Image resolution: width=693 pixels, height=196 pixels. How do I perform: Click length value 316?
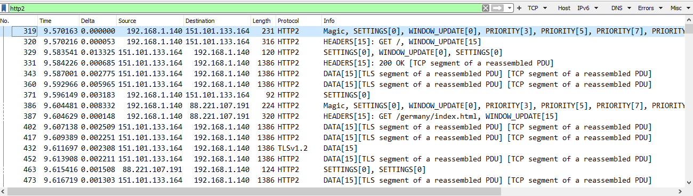(268, 42)
